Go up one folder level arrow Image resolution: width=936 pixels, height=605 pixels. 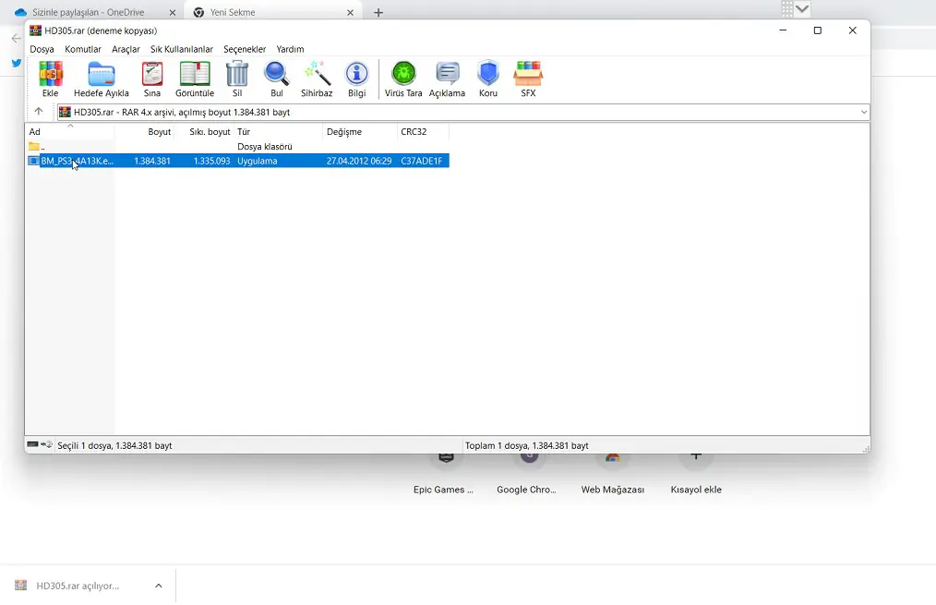pos(39,112)
